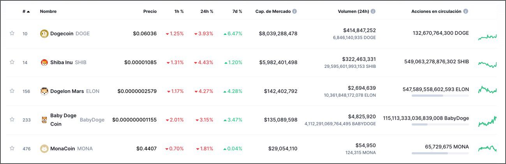The image size is (506, 164).
Task: Click the Baby Doge Coin logo icon
Action: [44, 120]
